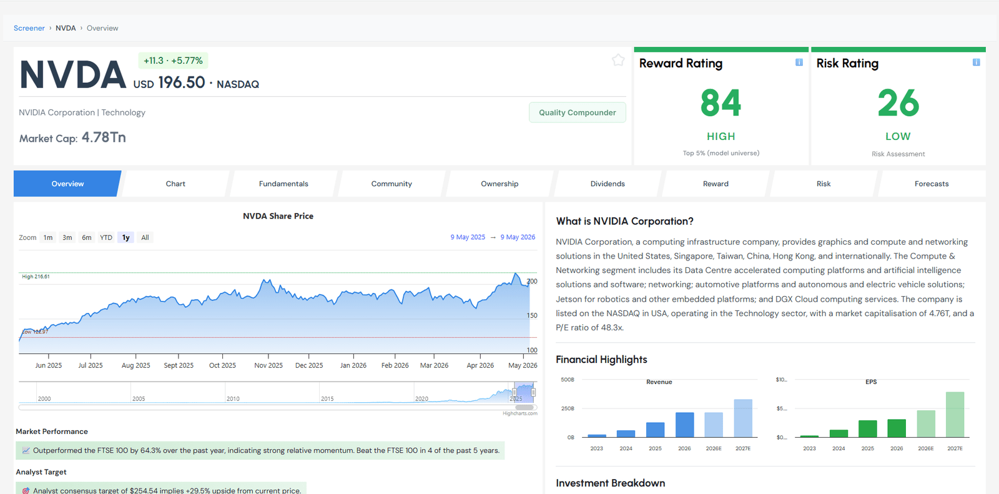Open the Ownership tab
Screen dimensions: 999x494
(499, 184)
